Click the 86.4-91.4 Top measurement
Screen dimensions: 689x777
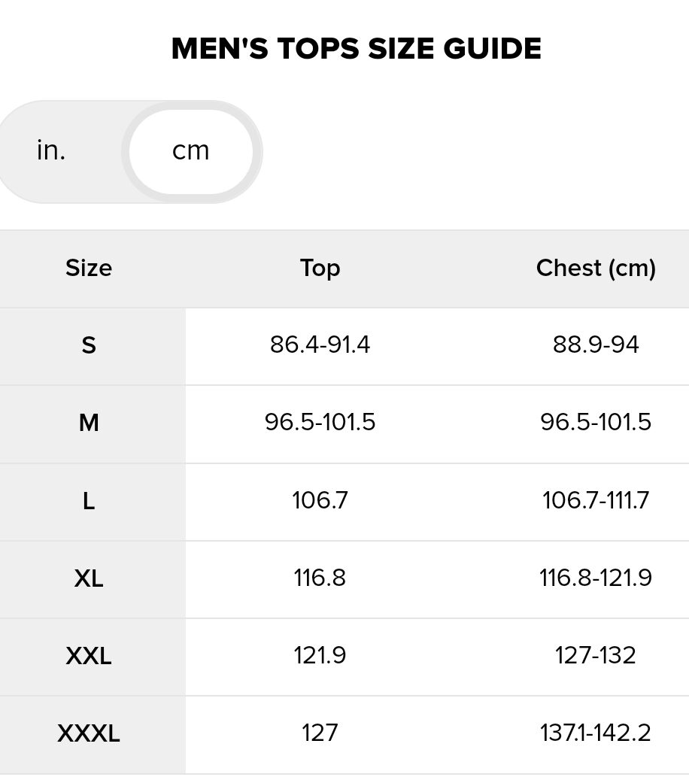coord(320,345)
